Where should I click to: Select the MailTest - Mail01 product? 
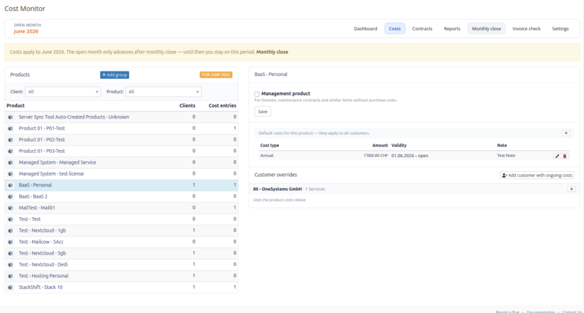[x=121, y=208]
